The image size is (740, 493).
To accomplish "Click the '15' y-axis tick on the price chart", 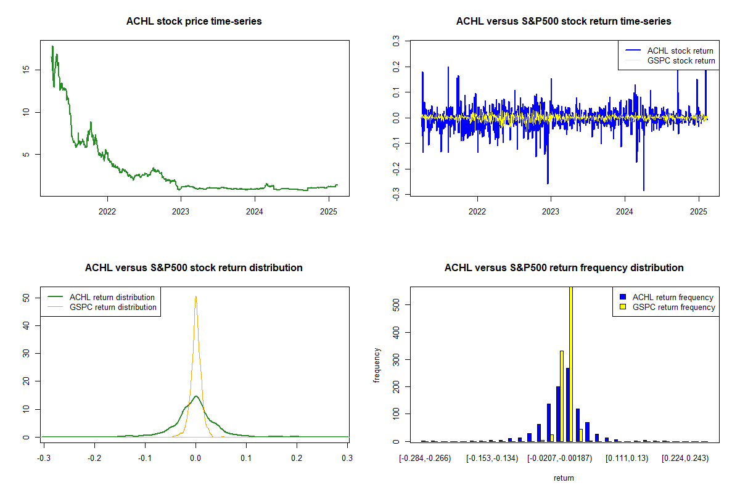I will coord(26,70).
